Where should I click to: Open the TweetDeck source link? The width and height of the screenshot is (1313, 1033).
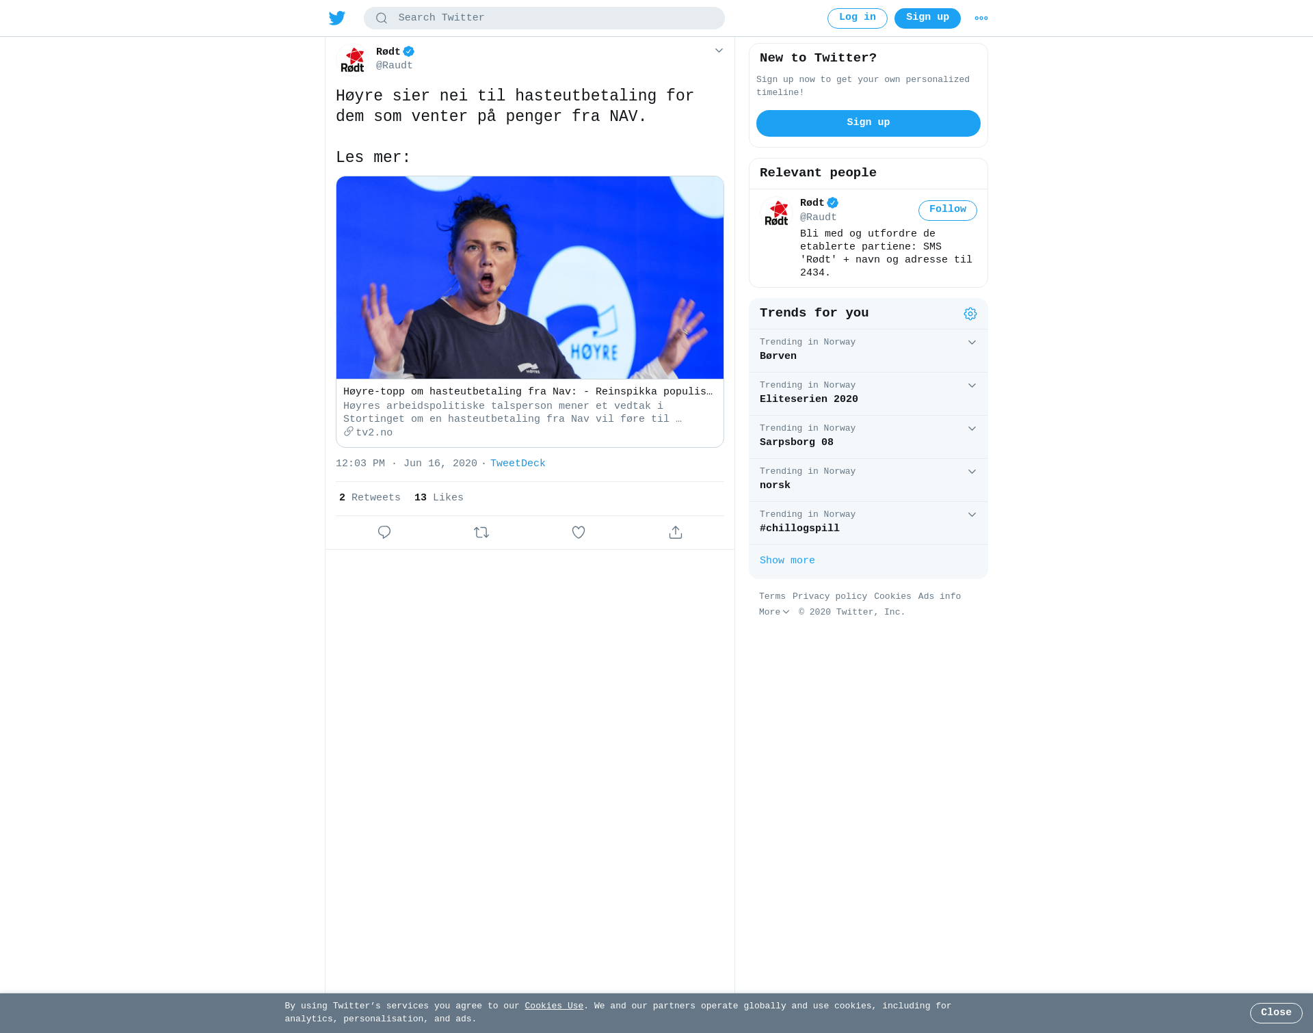518,464
